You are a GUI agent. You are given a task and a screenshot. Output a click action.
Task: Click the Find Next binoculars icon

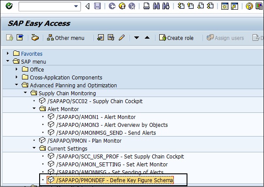[166, 6]
